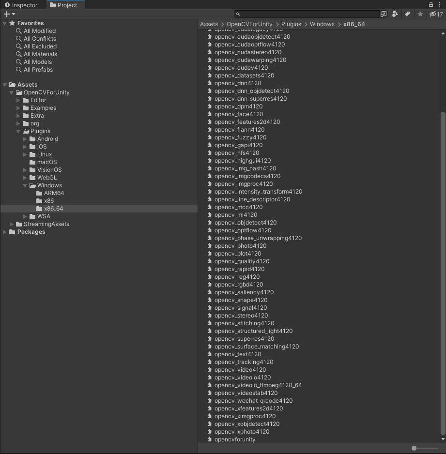Open the Plugins breadcrumb link

coord(292,24)
